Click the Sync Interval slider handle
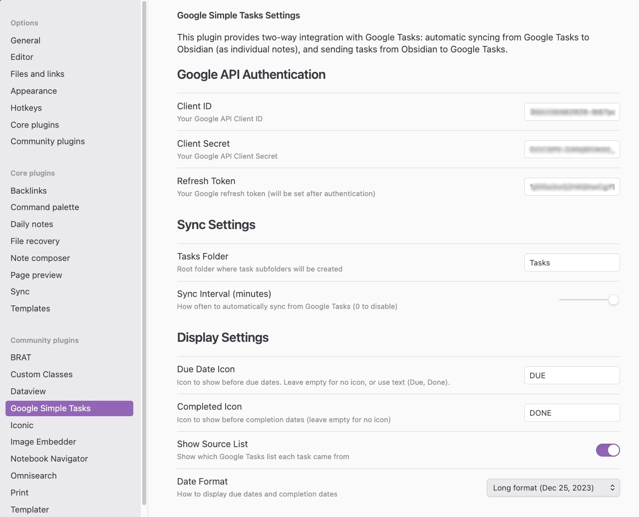 pyautogui.click(x=613, y=300)
